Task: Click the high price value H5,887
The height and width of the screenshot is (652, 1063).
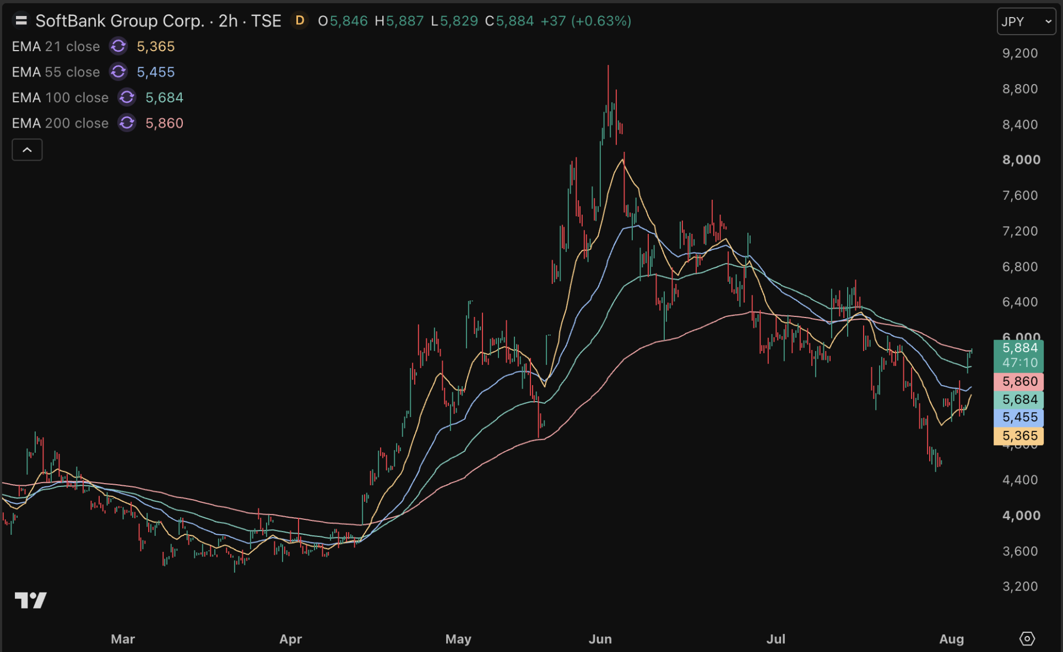Action: (x=399, y=21)
